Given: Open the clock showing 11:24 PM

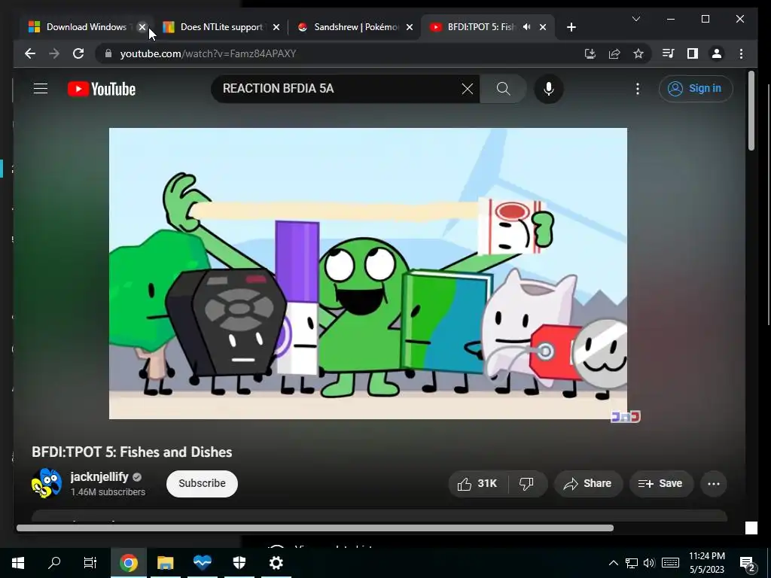Looking at the screenshot, I should tap(706, 563).
